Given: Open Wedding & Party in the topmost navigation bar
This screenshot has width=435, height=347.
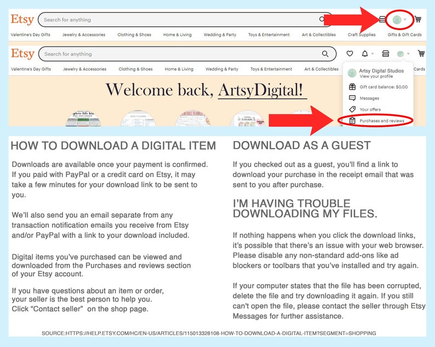Looking at the screenshot, I should 220,34.
